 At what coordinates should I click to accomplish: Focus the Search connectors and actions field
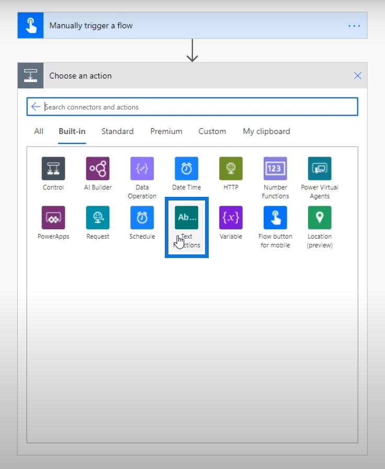tap(192, 106)
